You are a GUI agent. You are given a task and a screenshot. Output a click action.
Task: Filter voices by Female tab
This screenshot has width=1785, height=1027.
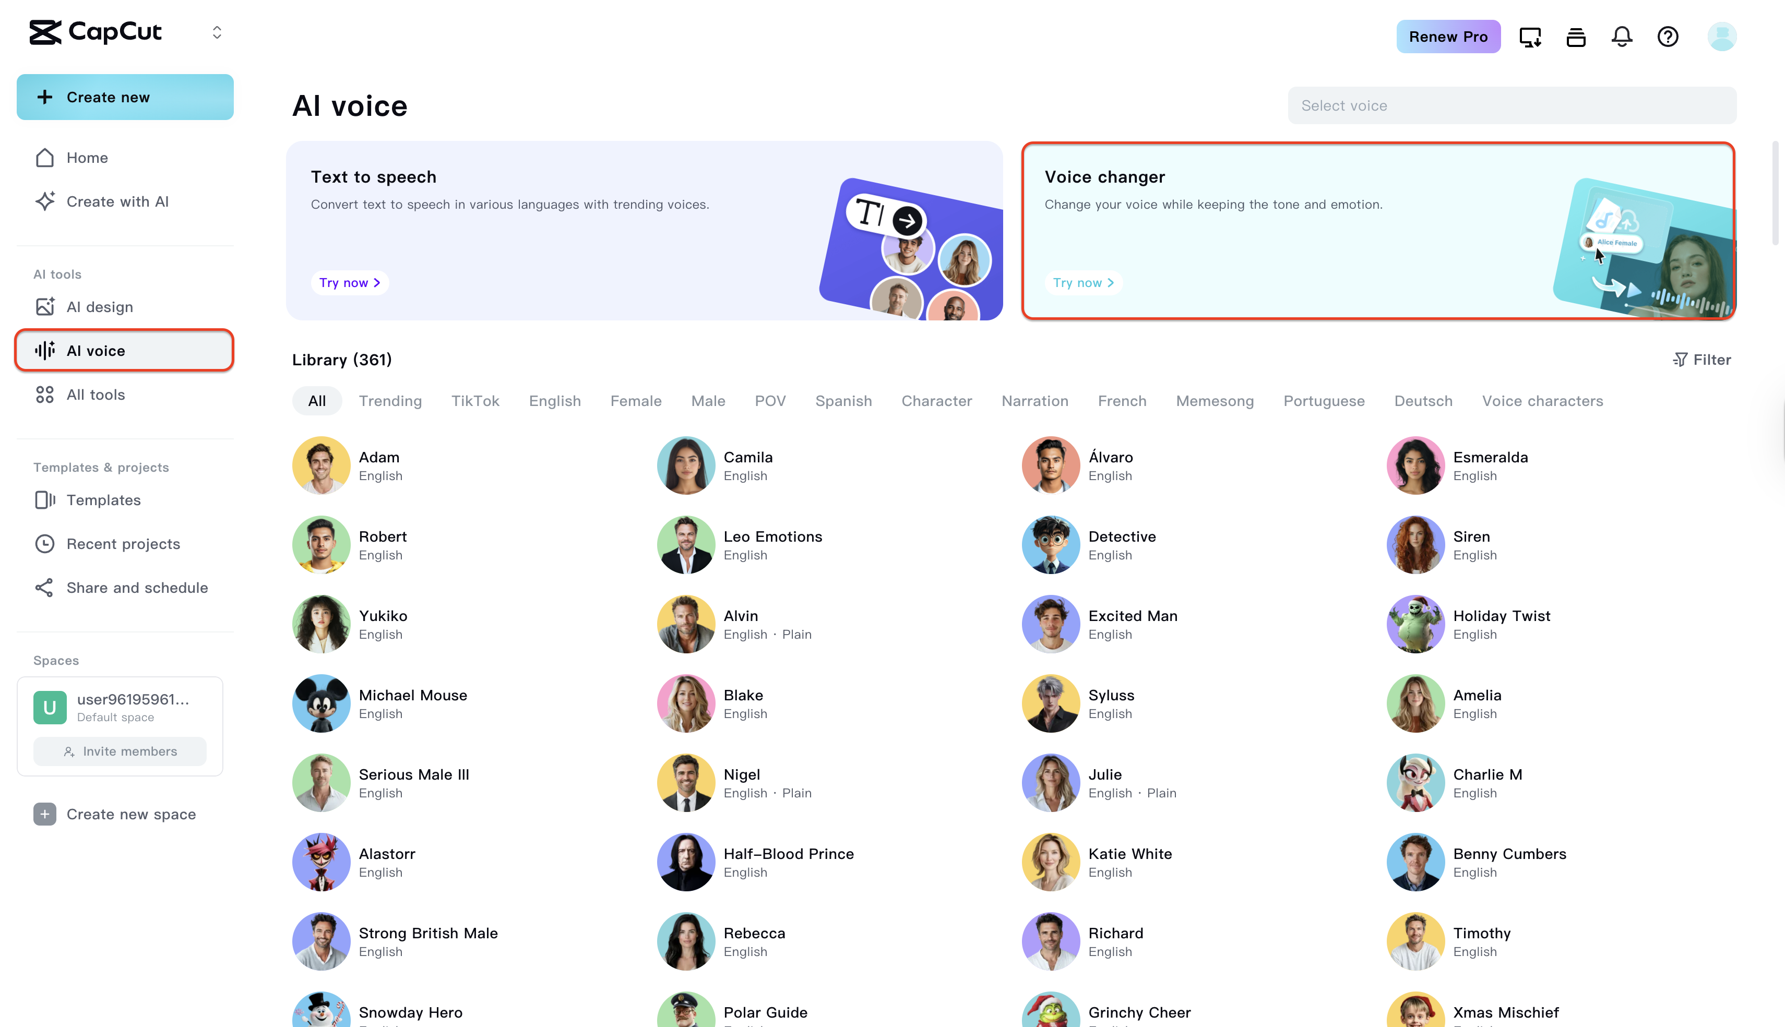[635, 401]
